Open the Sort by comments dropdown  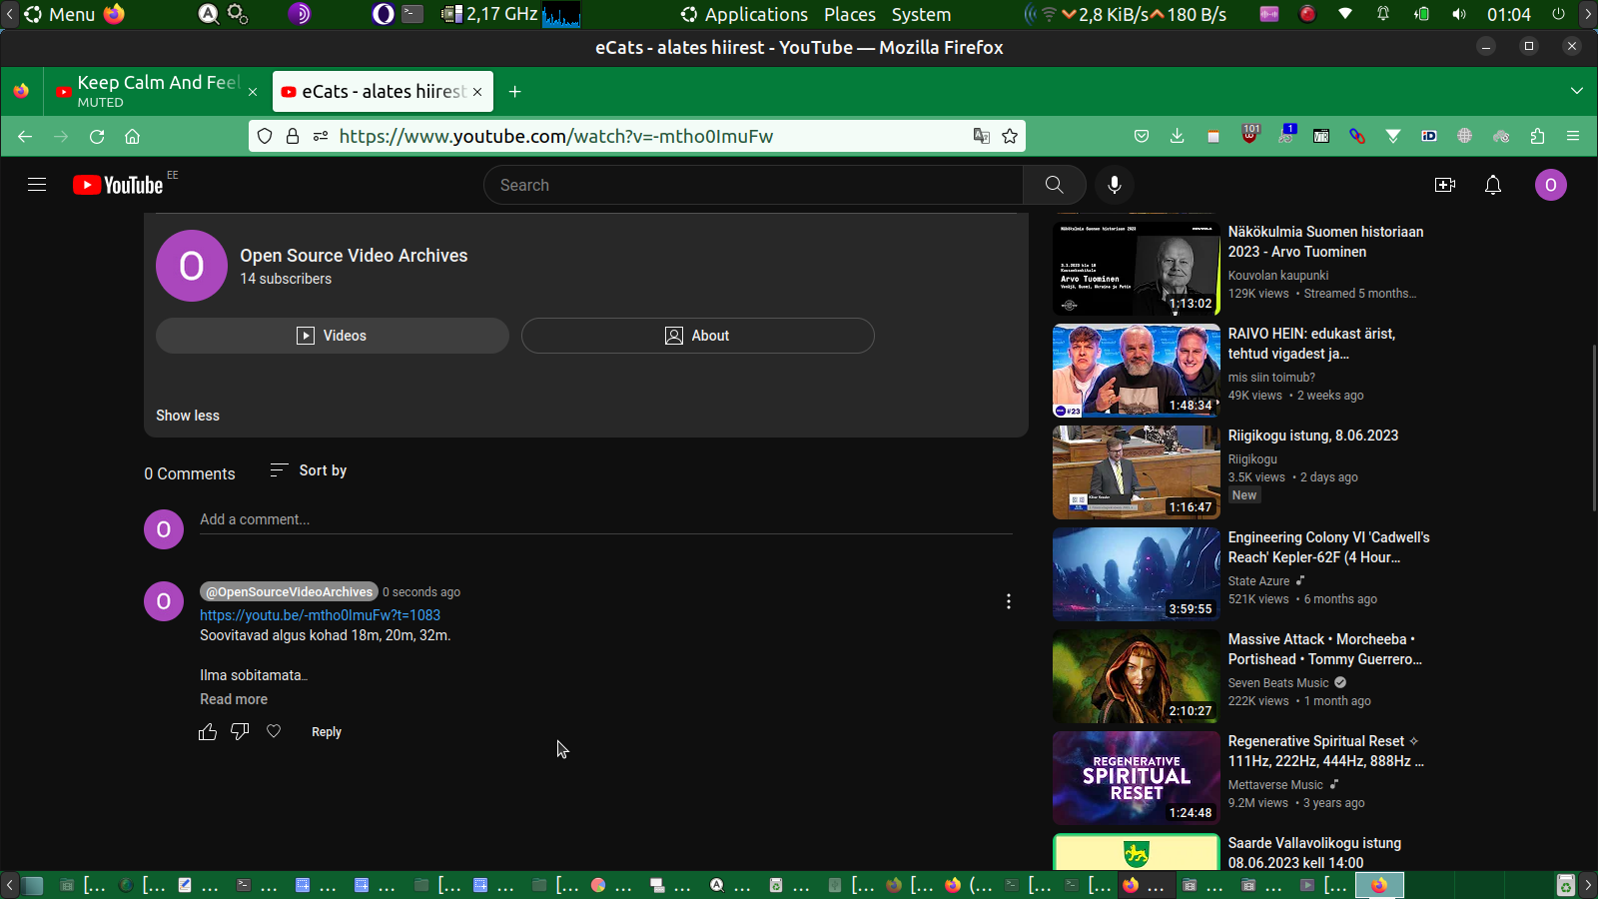[x=309, y=470]
